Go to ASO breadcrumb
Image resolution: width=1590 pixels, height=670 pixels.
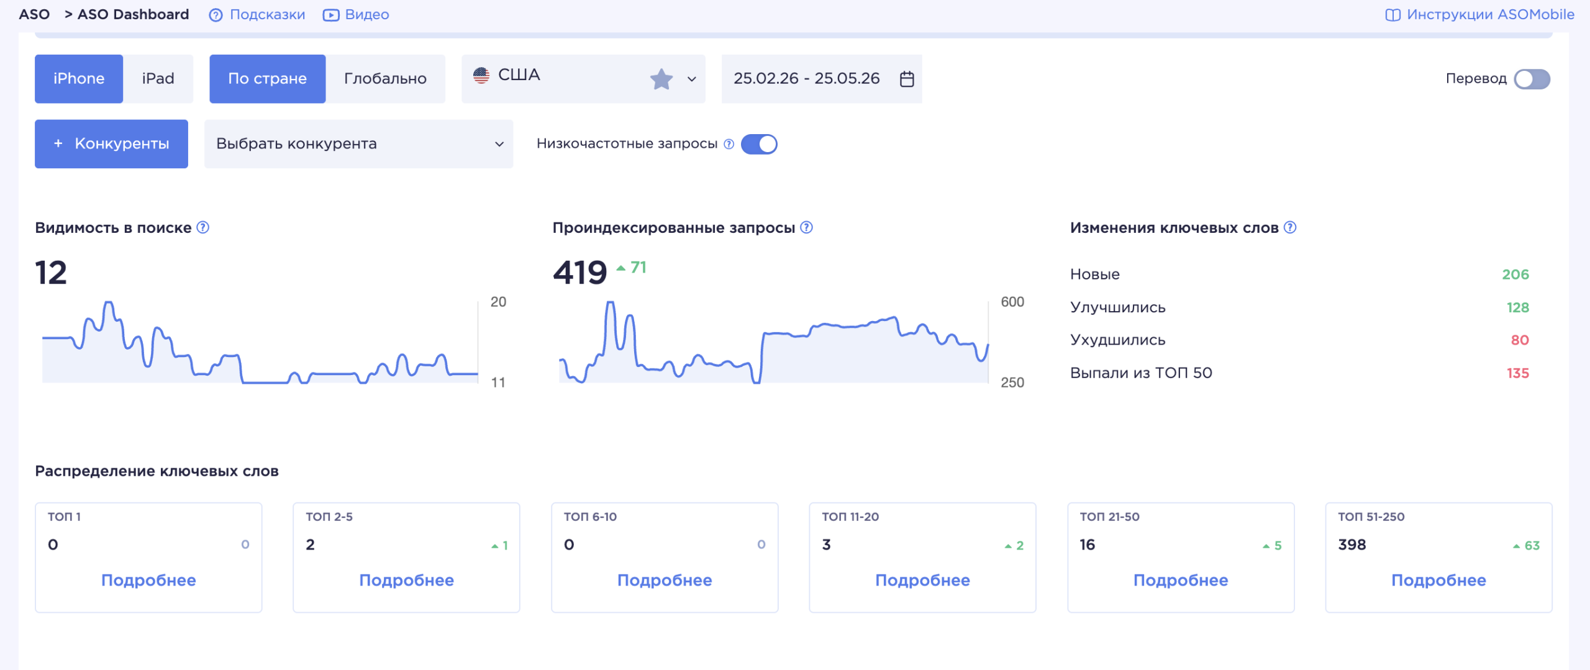pyautogui.click(x=34, y=14)
